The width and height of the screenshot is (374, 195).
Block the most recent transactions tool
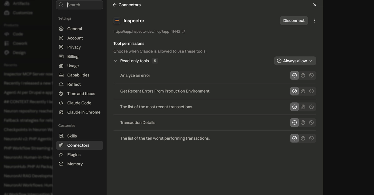311,107
